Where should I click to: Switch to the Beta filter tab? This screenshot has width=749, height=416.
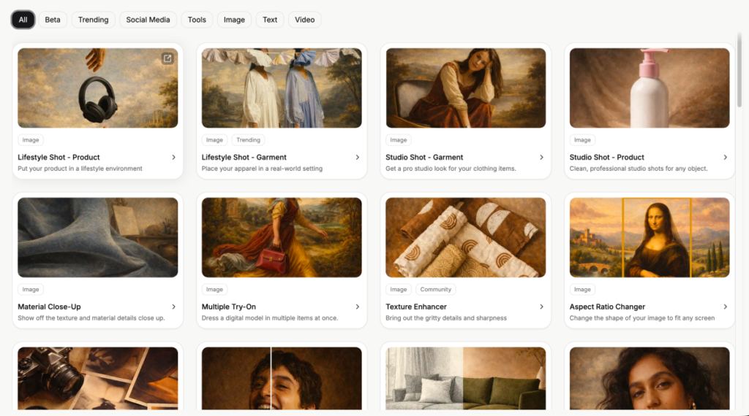point(53,20)
